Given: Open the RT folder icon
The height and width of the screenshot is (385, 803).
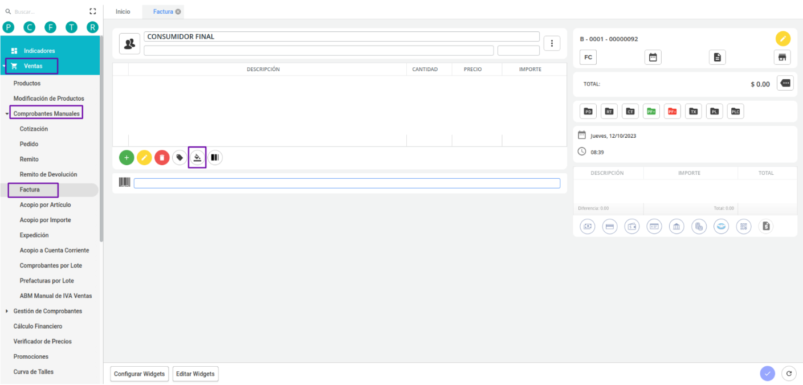Looking at the screenshot, I should (x=609, y=112).
